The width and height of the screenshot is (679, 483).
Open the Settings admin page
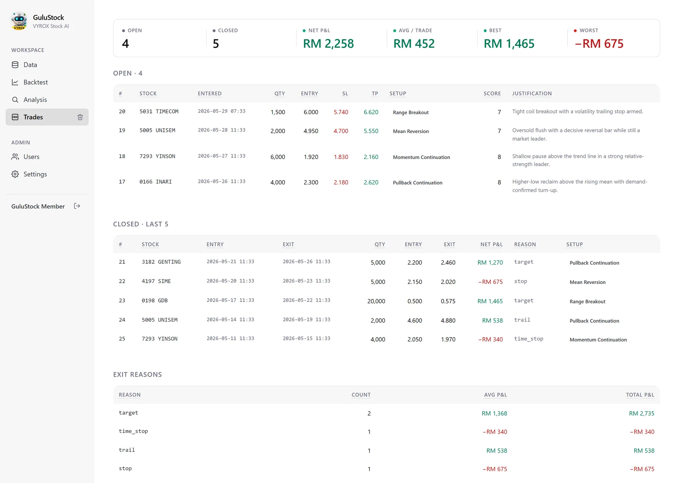47,174
